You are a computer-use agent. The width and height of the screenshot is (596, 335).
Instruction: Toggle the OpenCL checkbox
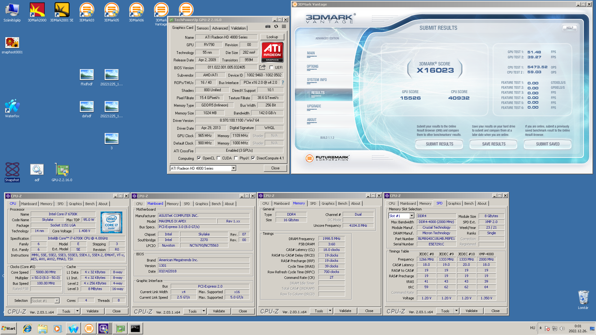(199, 158)
